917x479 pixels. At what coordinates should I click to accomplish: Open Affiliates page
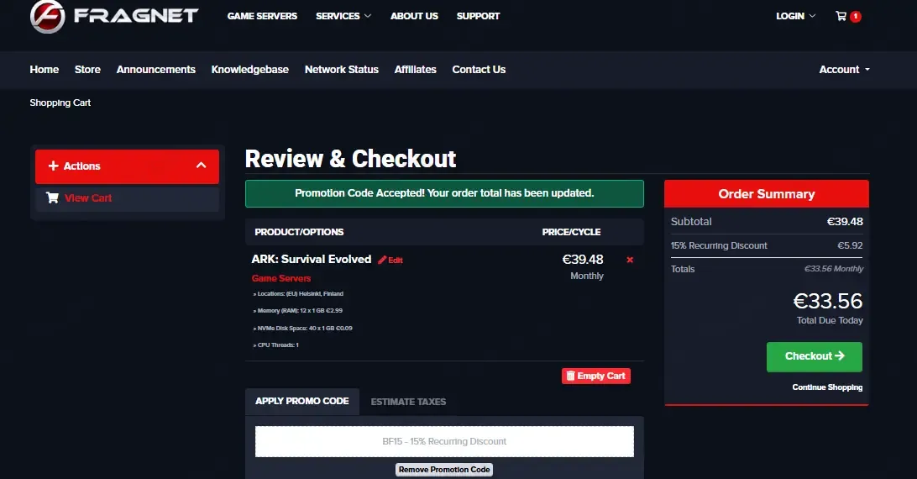pyautogui.click(x=415, y=69)
